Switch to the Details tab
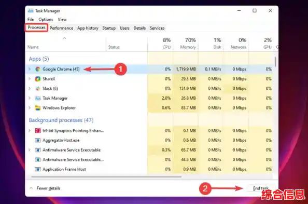 139,28
